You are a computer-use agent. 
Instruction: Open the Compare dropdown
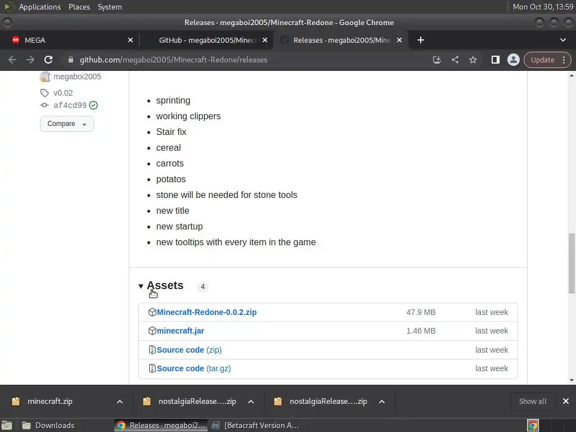67,124
